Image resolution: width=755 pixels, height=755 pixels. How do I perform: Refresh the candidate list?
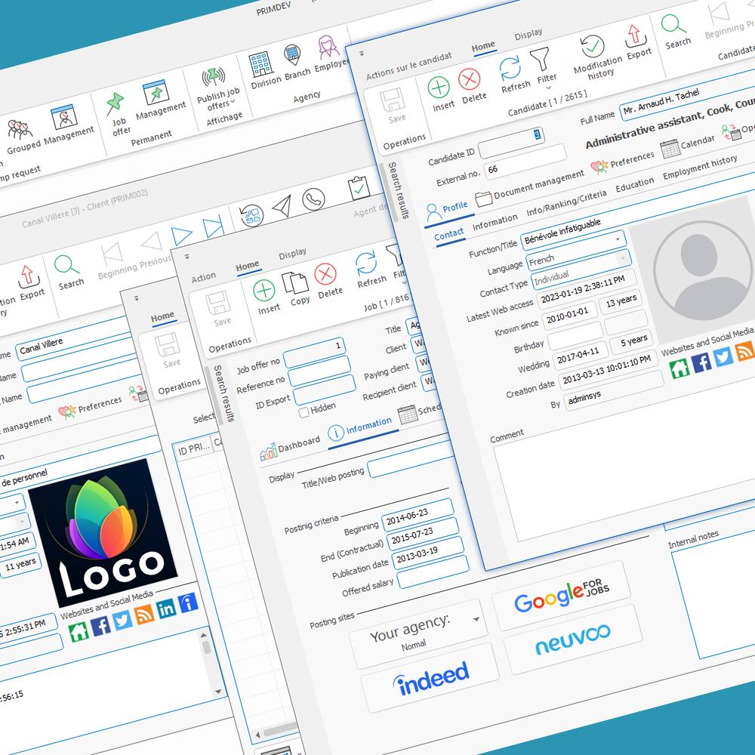(510, 68)
